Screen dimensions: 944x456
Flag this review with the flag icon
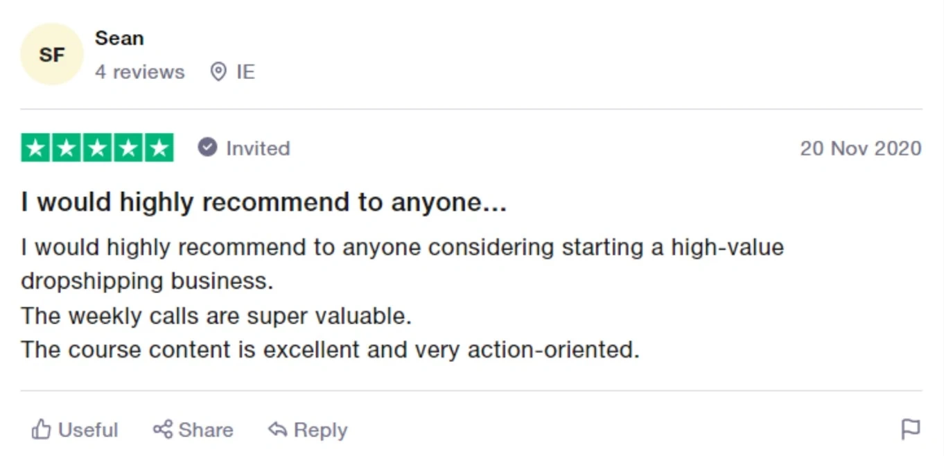910,430
